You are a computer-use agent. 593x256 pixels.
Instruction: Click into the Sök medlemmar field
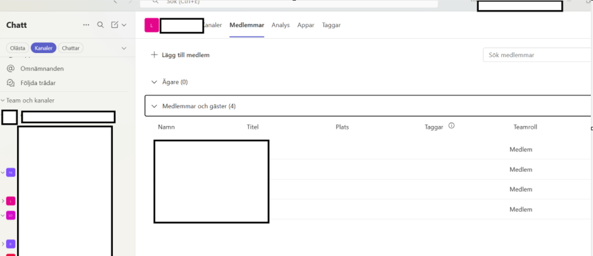pos(537,55)
